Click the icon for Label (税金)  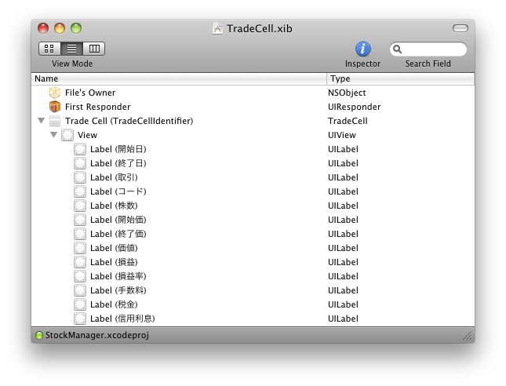click(80, 304)
